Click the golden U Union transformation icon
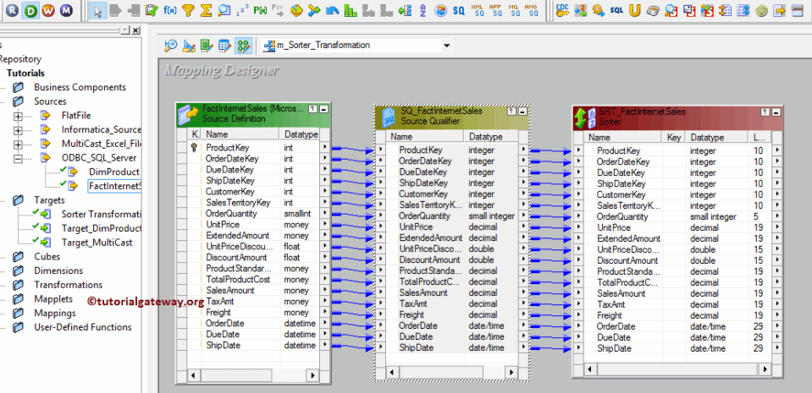Image resolution: width=812 pixels, height=393 pixels. 635,10
